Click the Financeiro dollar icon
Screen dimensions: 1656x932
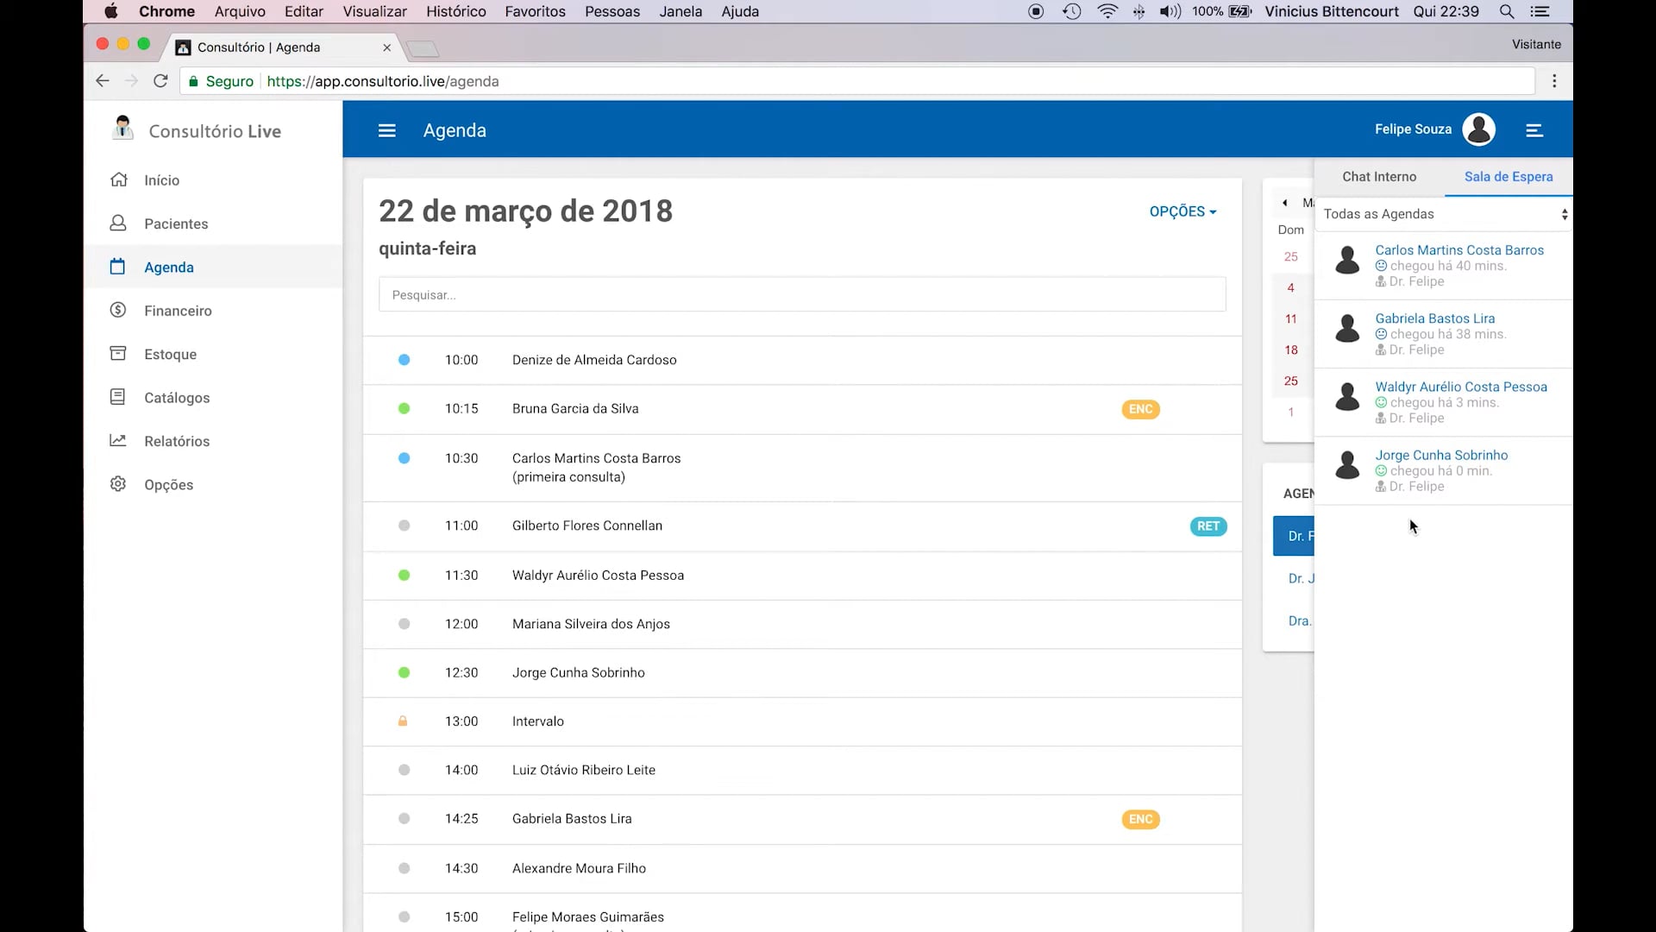coord(118,310)
